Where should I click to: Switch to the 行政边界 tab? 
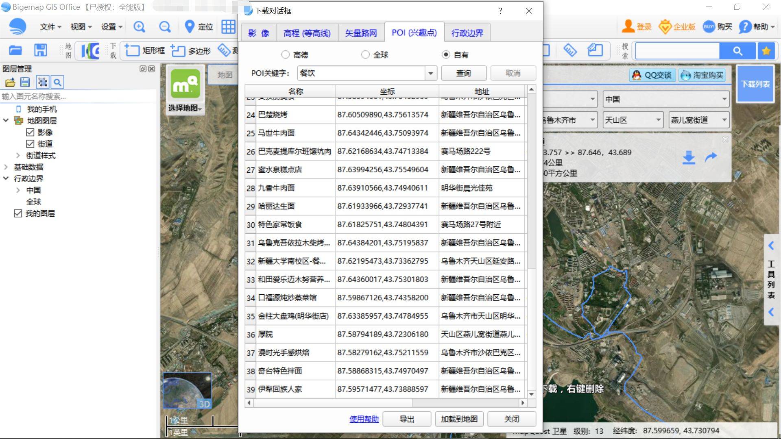[x=467, y=33]
